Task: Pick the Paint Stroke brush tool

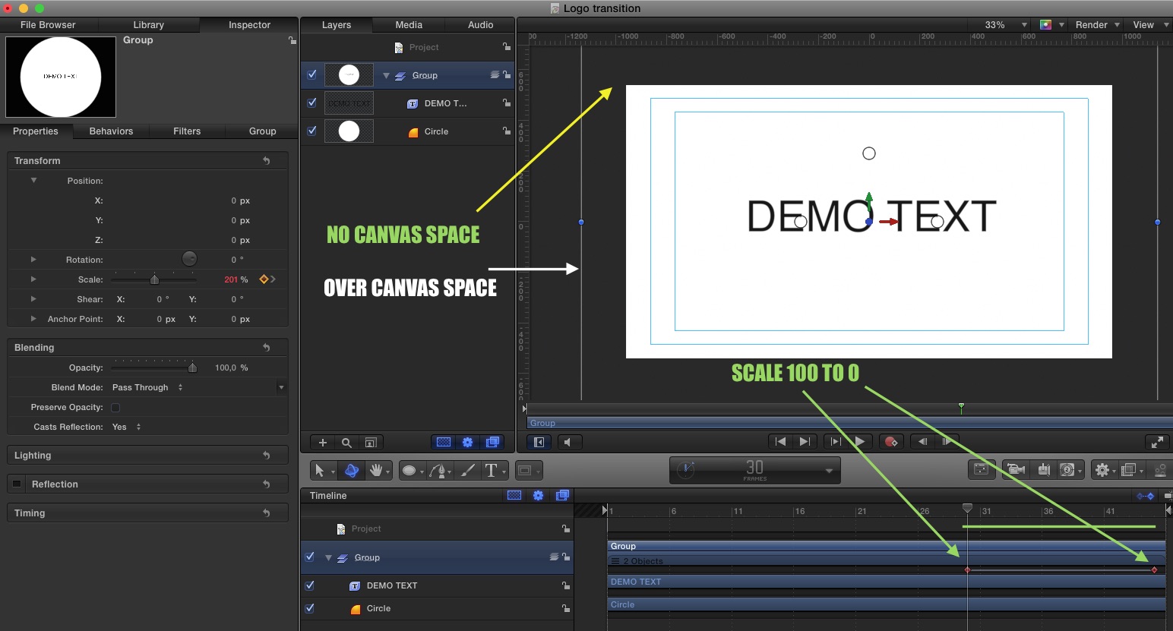Action: pyautogui.click(x=468, y=471)
